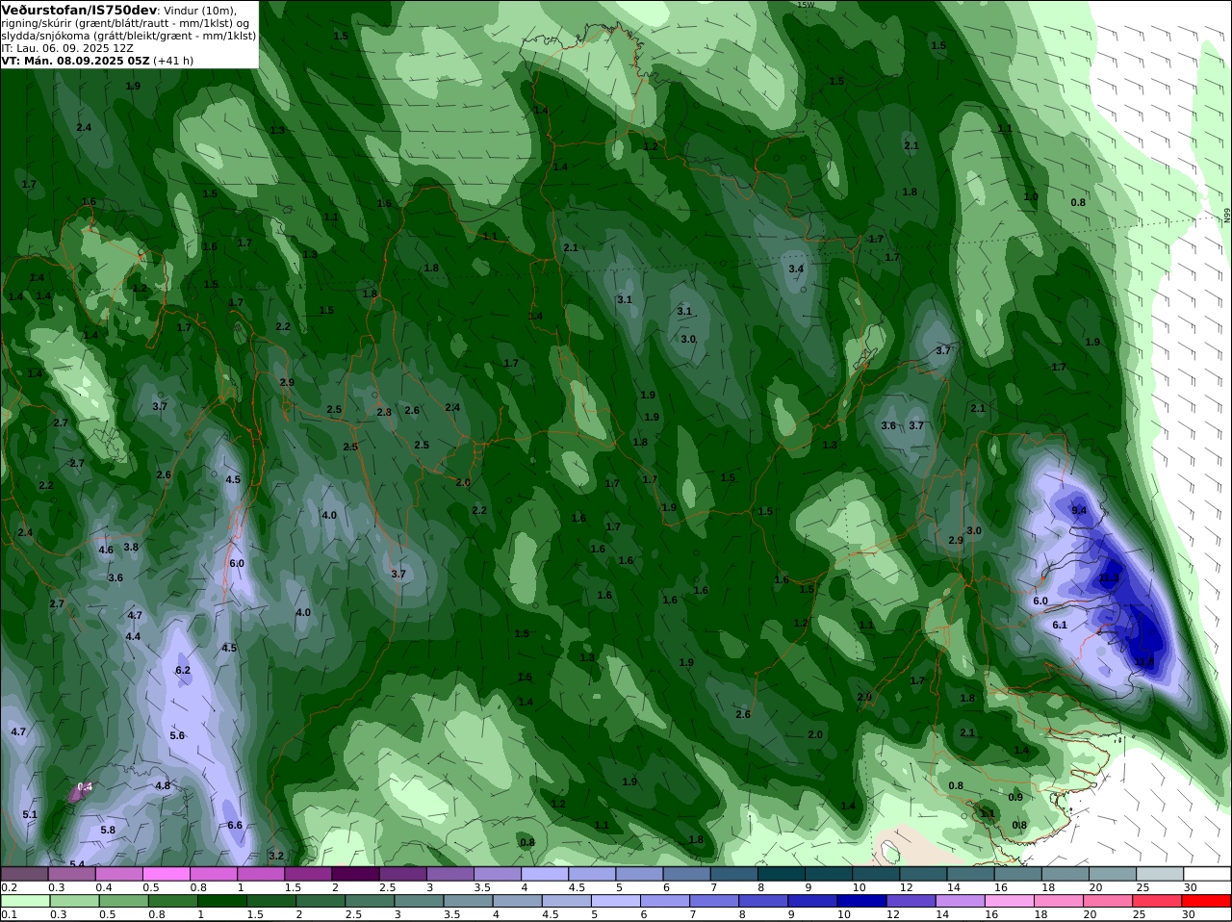Click the 4.4 precipitation value on the map
Image resolution: width=1232 pixels, height=922 pixels.
[x=133, y=637]
